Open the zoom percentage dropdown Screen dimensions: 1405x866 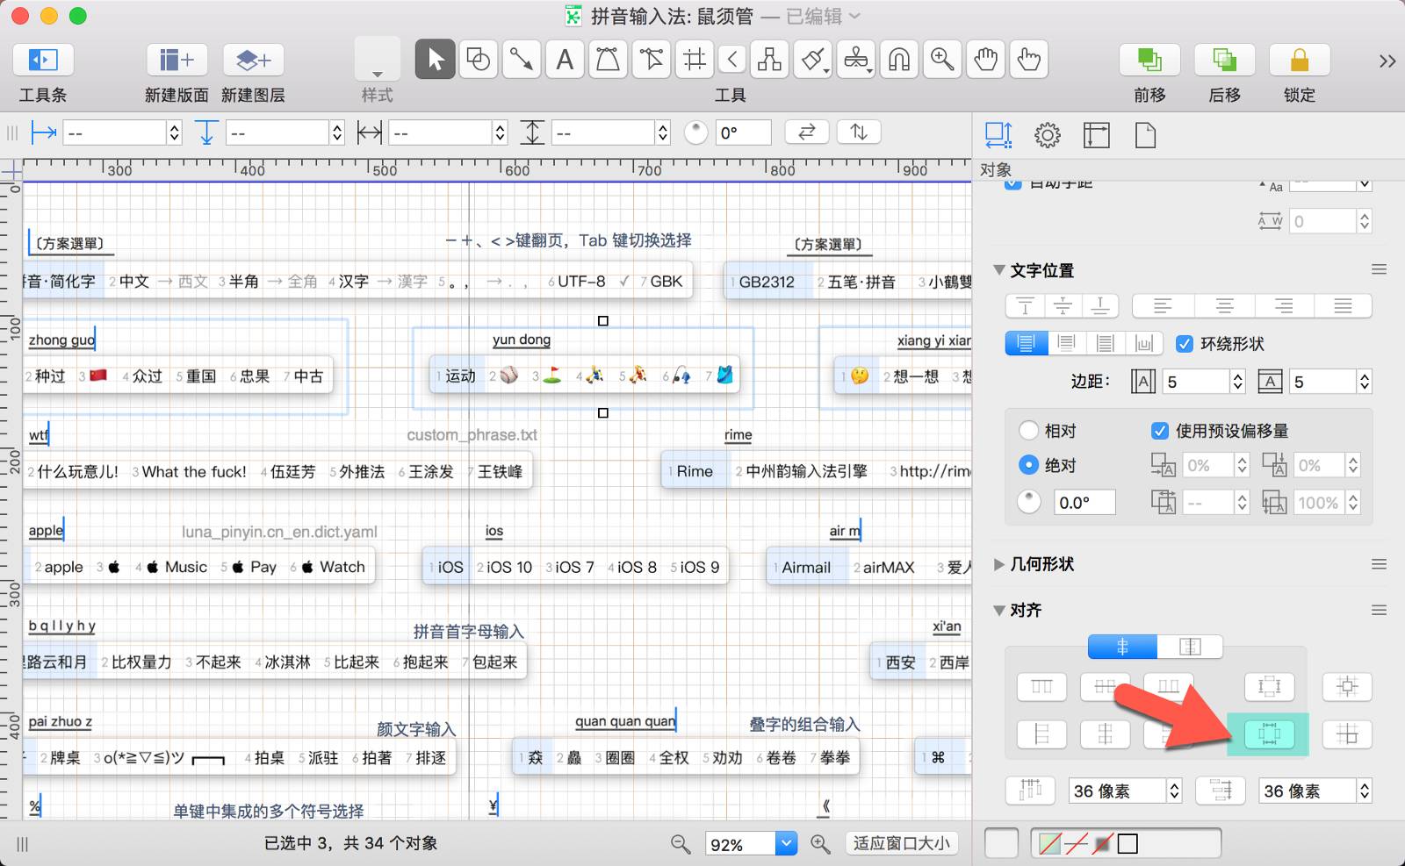(786, 843)
